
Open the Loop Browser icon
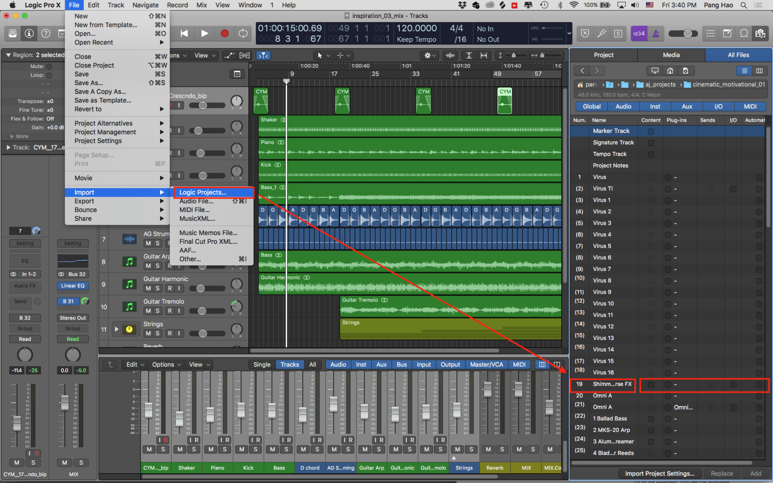[x=744, y=33]
